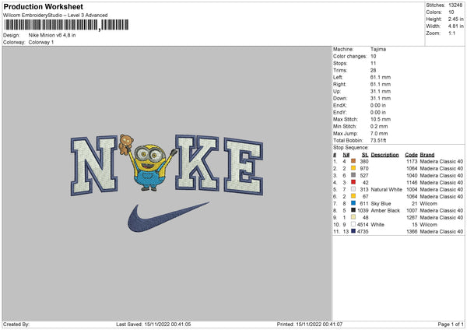This screenshot has width=467, height=330.
Task: Click the Wilcom EmbroideryStudio subtitle text
Action: click(x=55, y=16)
